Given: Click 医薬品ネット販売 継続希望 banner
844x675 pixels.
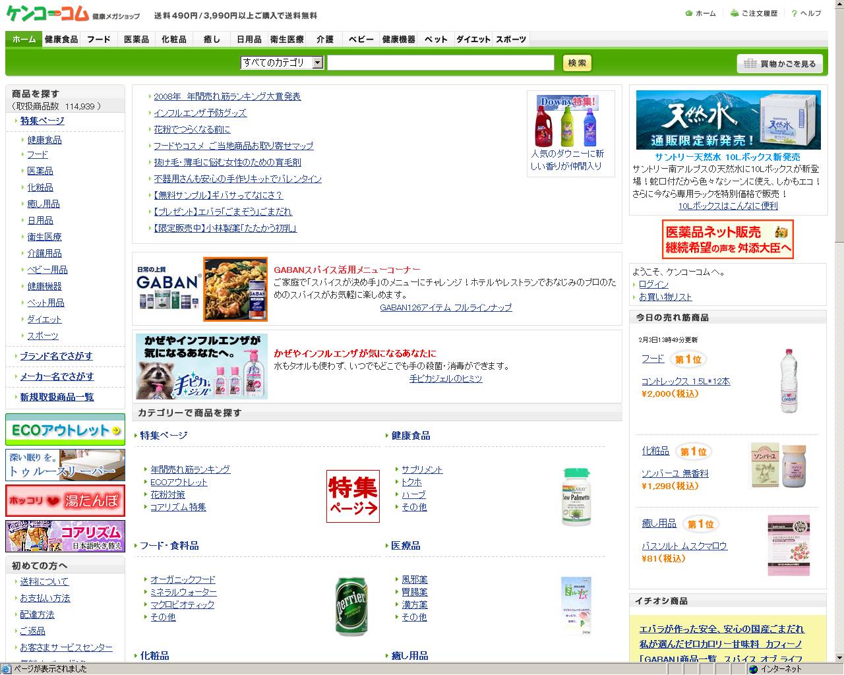Looking at the screenshot, I should (x=727, y=239).
